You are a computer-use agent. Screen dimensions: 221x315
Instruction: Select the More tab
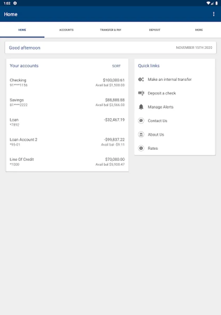point(199,30)
